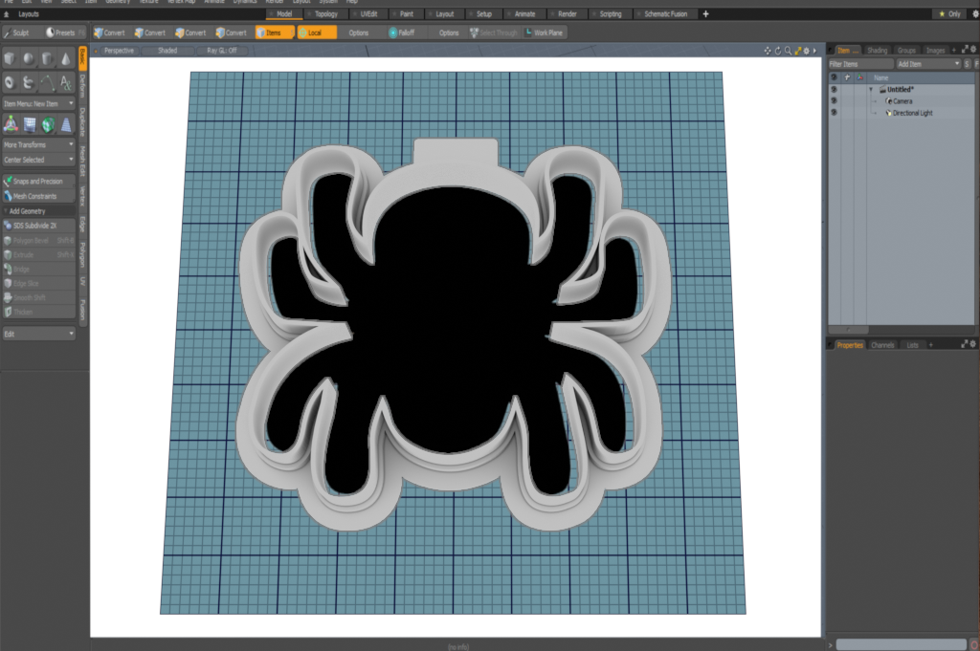The width and height of the screenshot is (980, 651).
Task: Select the Text primitive tool
Action: pyautogui.click(x=66, y=82)
